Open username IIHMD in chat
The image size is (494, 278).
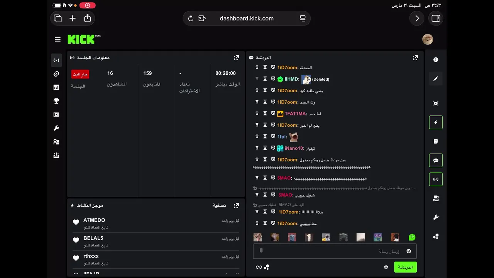(291, 79)
